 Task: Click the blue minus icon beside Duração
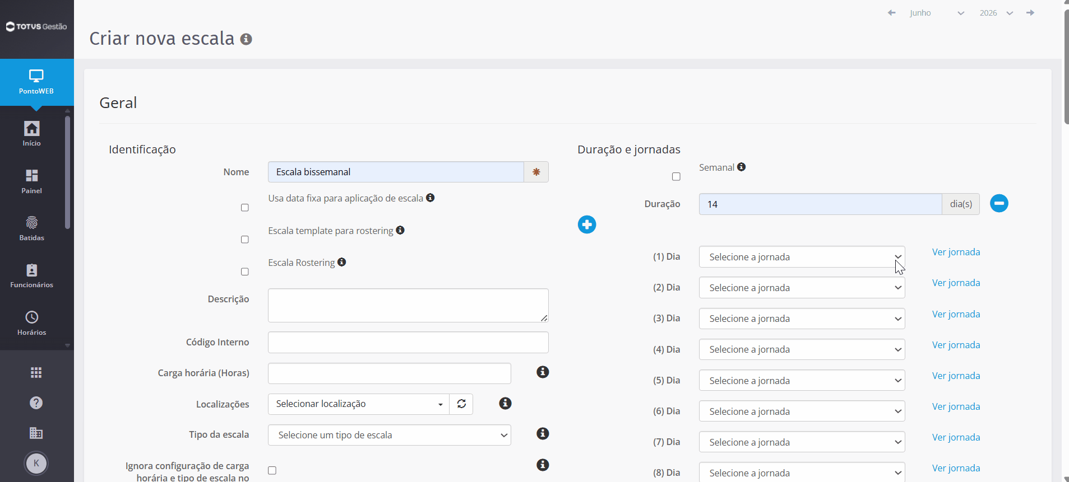point(999,203)
